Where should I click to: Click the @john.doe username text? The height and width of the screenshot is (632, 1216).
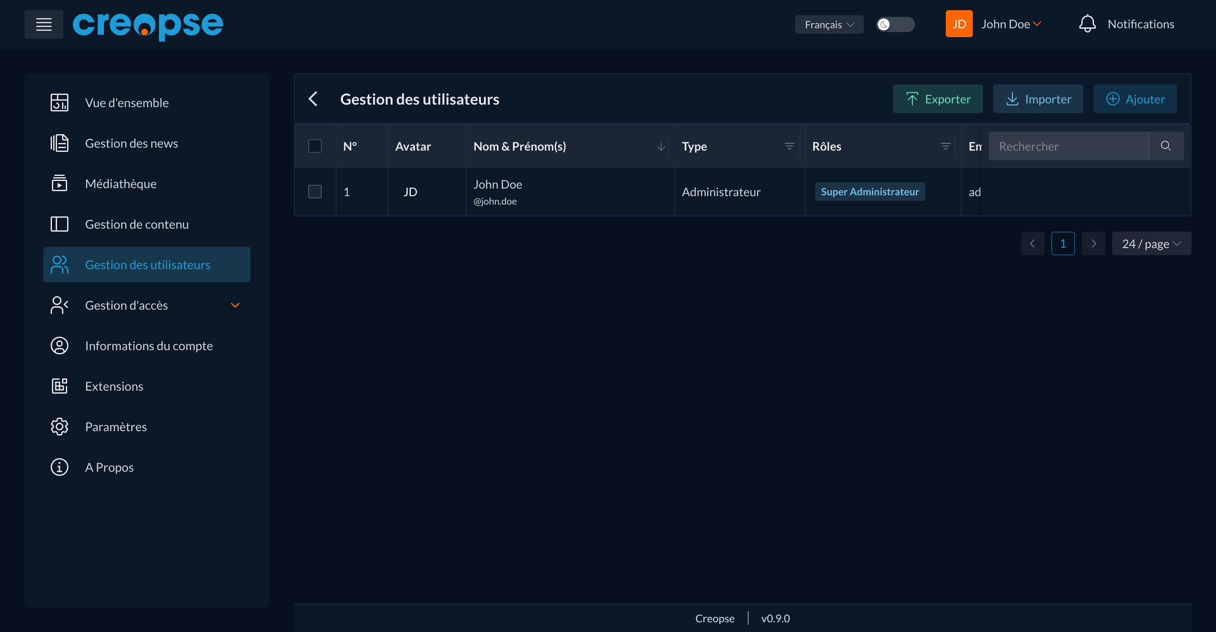click(x=495, y=201)
